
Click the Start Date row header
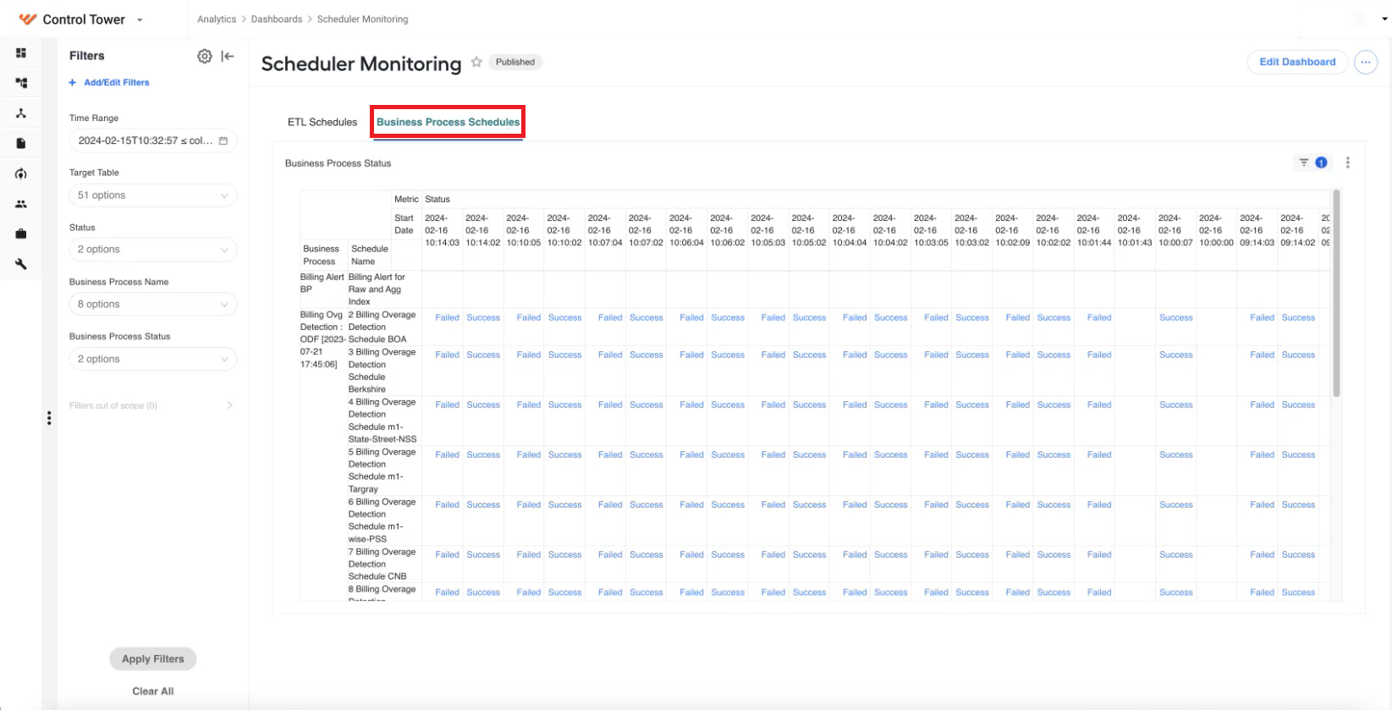click(404, 224)
